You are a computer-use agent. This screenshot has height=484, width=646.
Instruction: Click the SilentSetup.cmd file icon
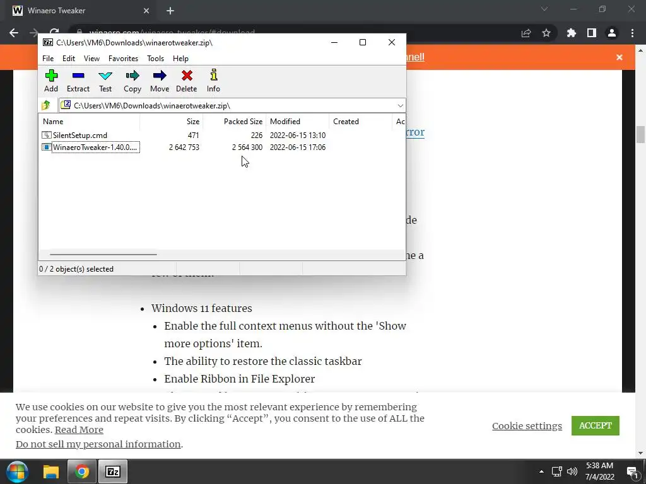point(47,135)
